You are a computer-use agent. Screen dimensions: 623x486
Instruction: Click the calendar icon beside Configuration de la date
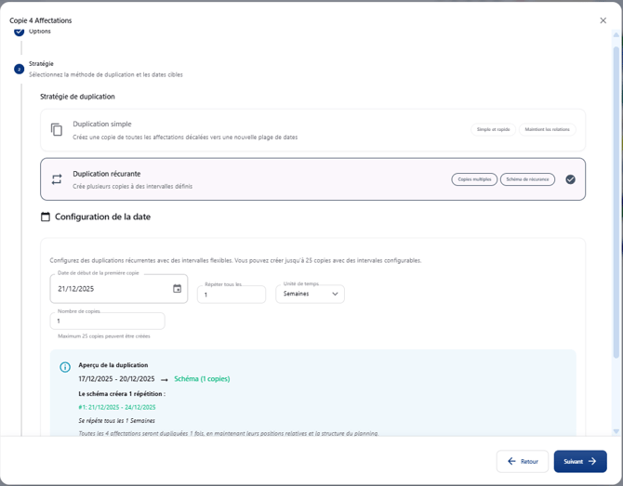tap(46, 217)
